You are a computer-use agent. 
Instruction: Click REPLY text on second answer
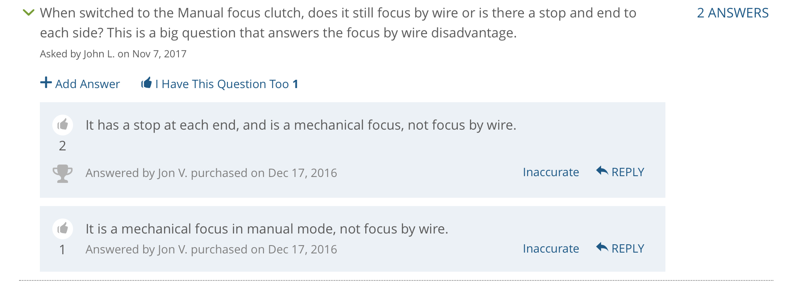[628, 248]
